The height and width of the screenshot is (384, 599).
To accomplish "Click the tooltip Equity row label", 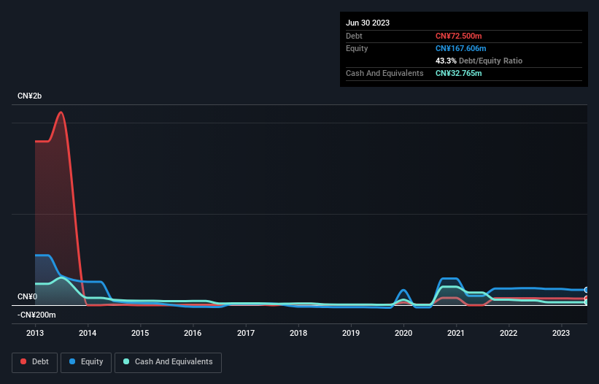I will tap(357, 48).
